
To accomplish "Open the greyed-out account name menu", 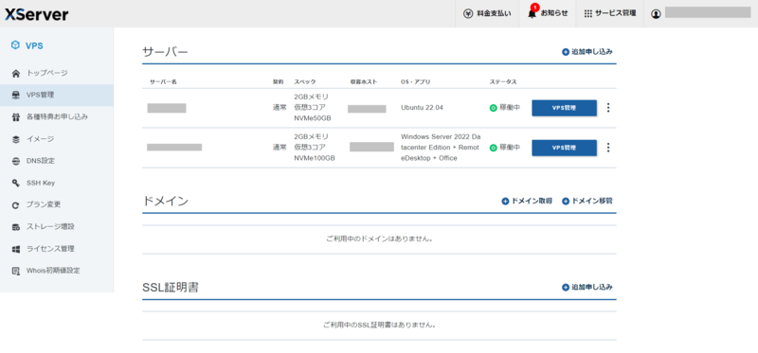I will click(708, 12).
